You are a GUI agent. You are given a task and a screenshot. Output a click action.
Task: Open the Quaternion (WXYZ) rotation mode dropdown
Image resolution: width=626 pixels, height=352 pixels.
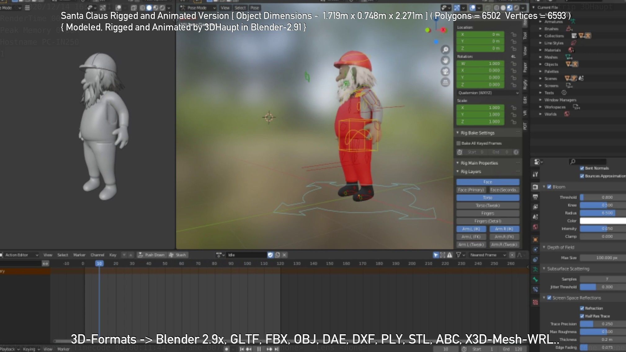[488, 93]
